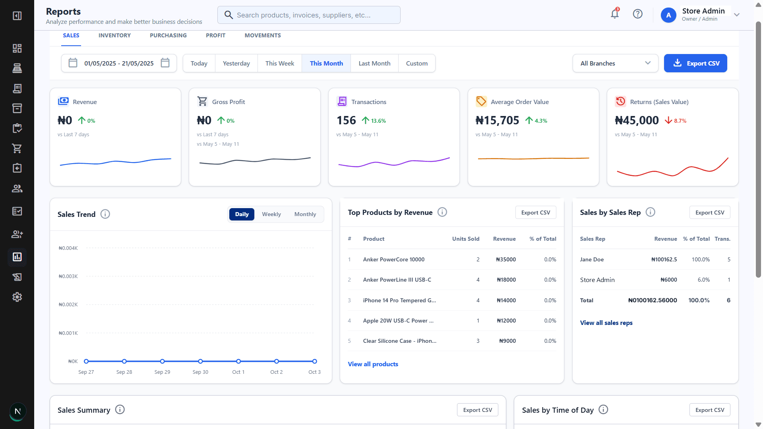Click the Sales by Time of Day info icon
Viewport: 763px width, 429px height.
(603, 410)
